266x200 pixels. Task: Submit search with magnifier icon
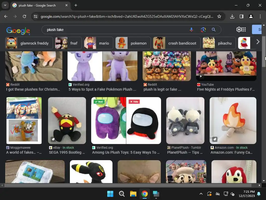coord(214,30)
